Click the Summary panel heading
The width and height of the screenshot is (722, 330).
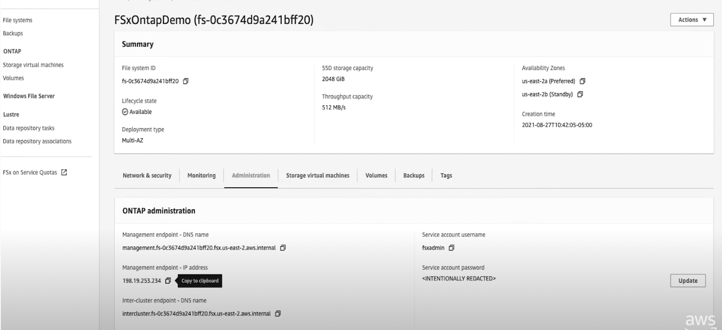(137, 44)
